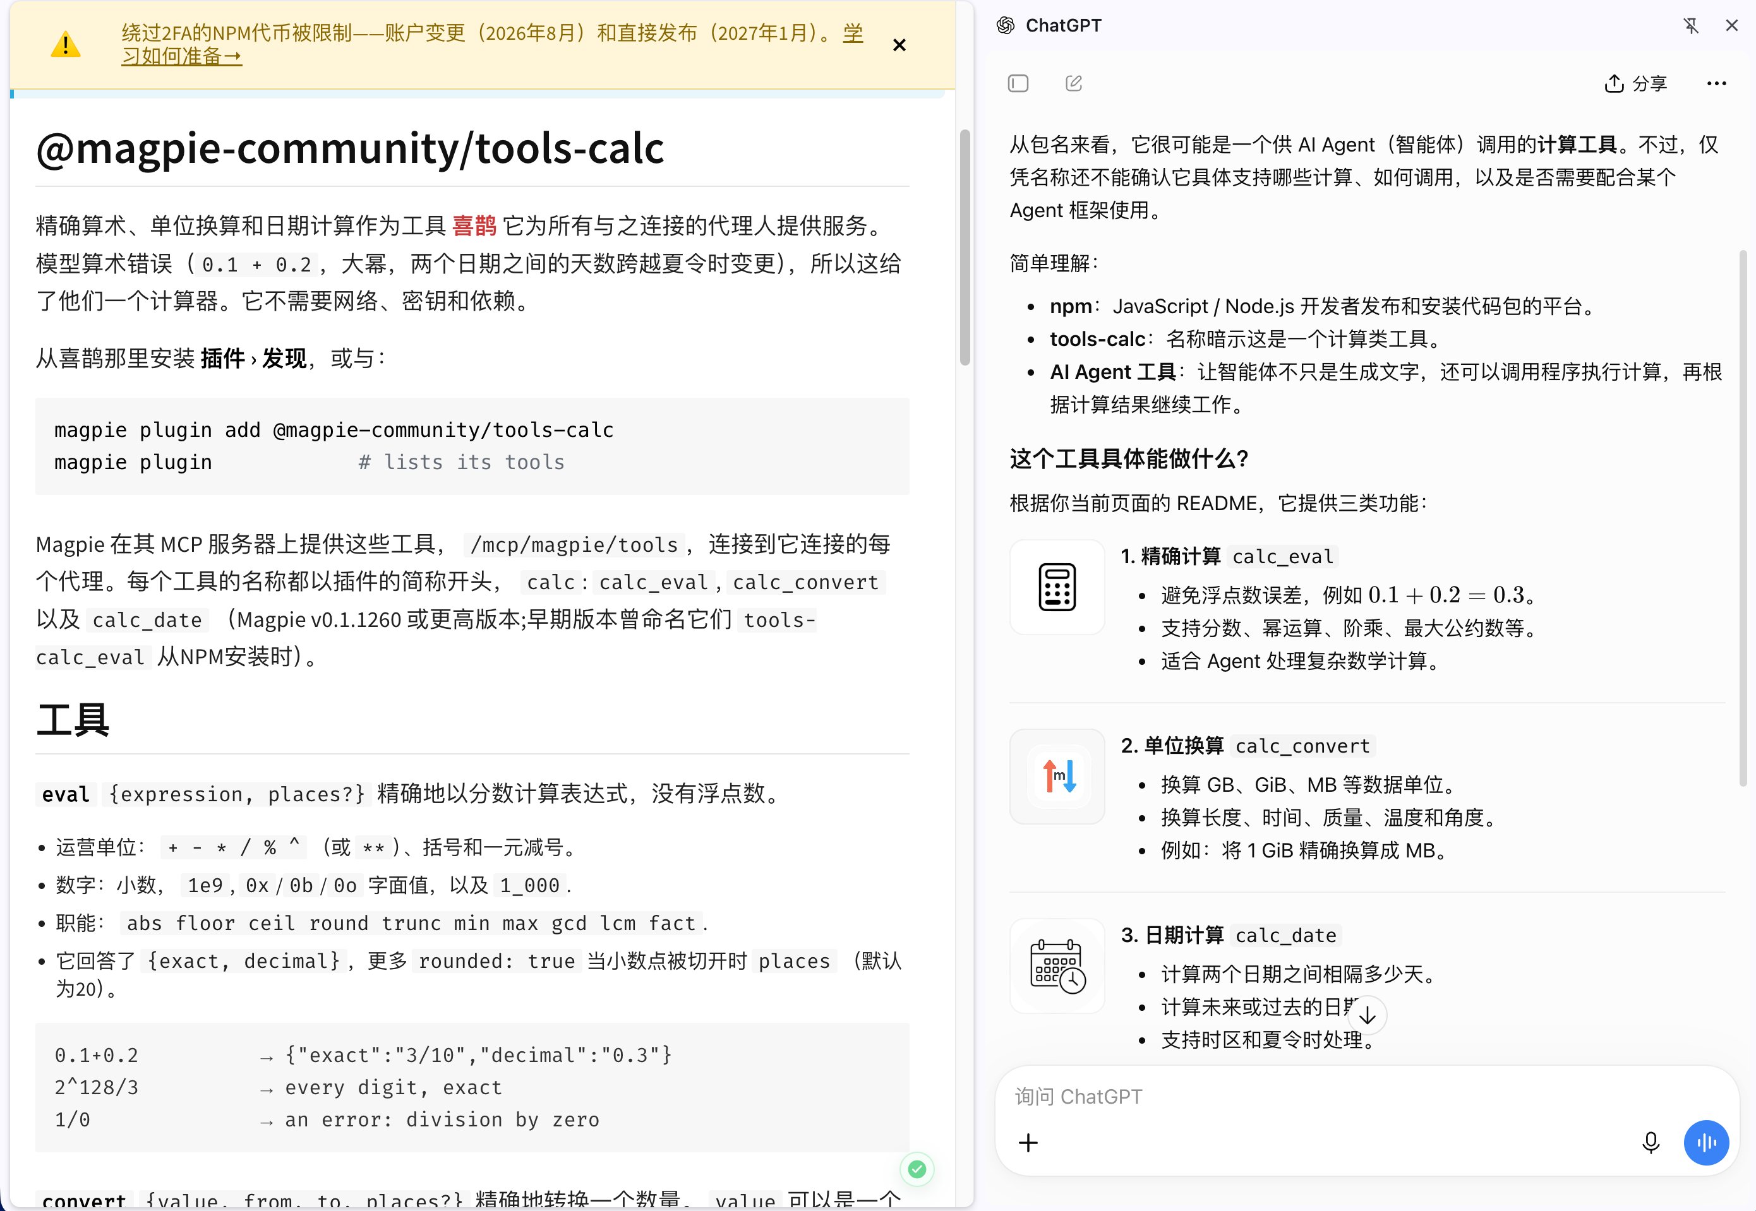Image resolution: width=1756 pixels, height=1211 pixels.
Task: Click the calc_convert code label in ChatGPT
Action: pos(1303,747)
